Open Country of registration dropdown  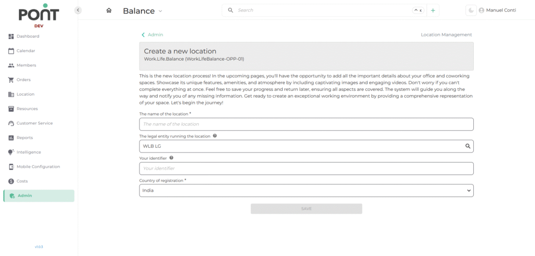(306, 191)
